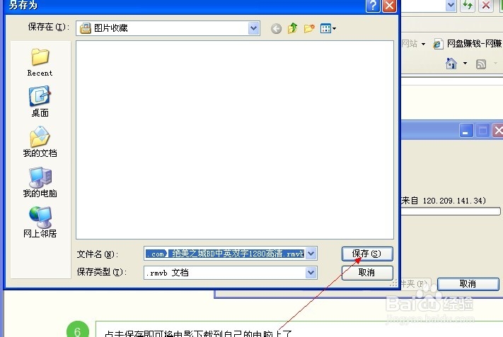Click the browser home icon

[451, 64]
